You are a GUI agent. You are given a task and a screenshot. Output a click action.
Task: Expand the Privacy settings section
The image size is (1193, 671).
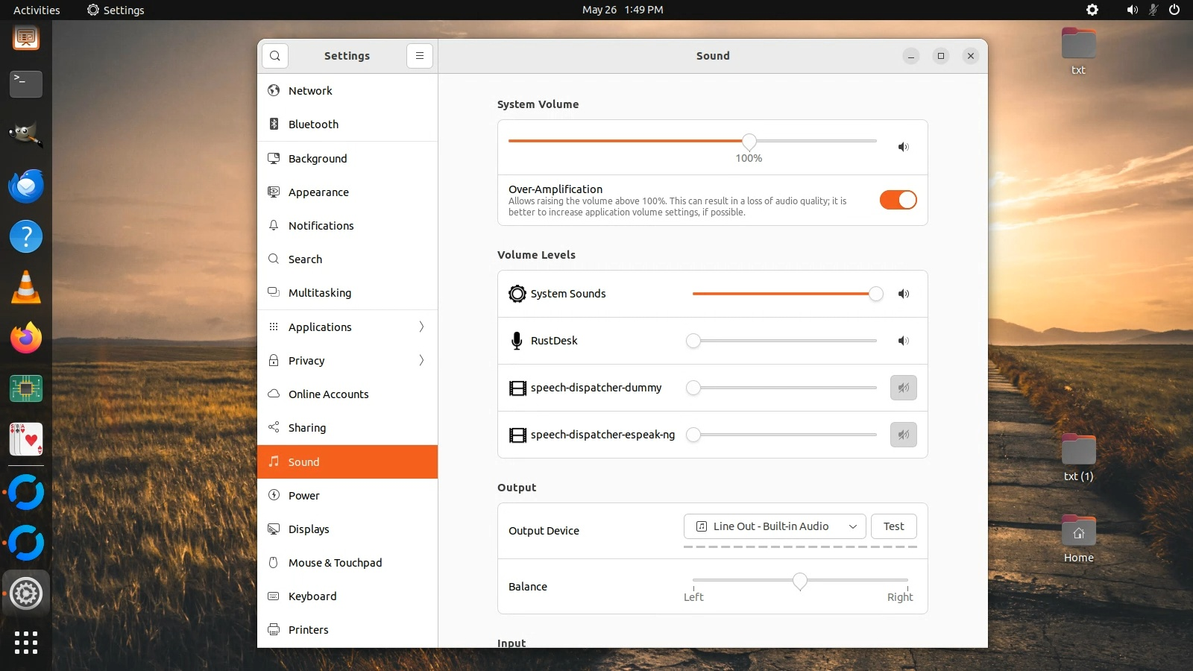point(347,361)
